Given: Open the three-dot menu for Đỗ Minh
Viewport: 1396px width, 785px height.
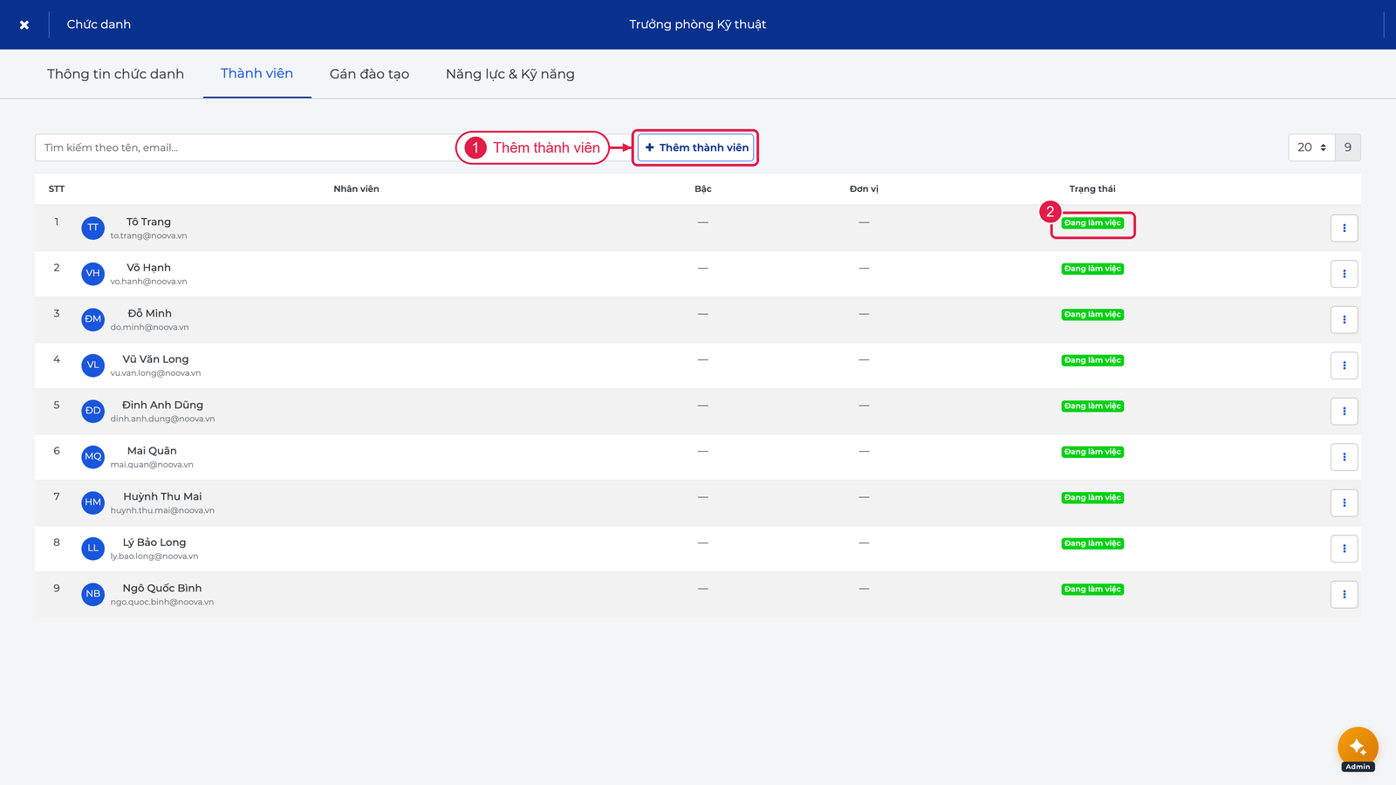Looking at the screenshot, I should tap(1344, 319).
